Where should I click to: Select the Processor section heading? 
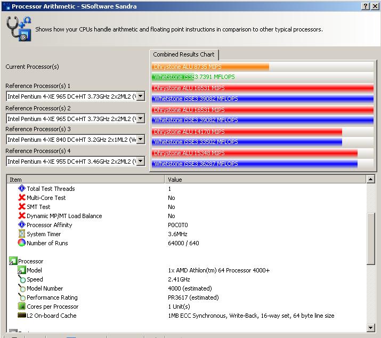(30, 261)
